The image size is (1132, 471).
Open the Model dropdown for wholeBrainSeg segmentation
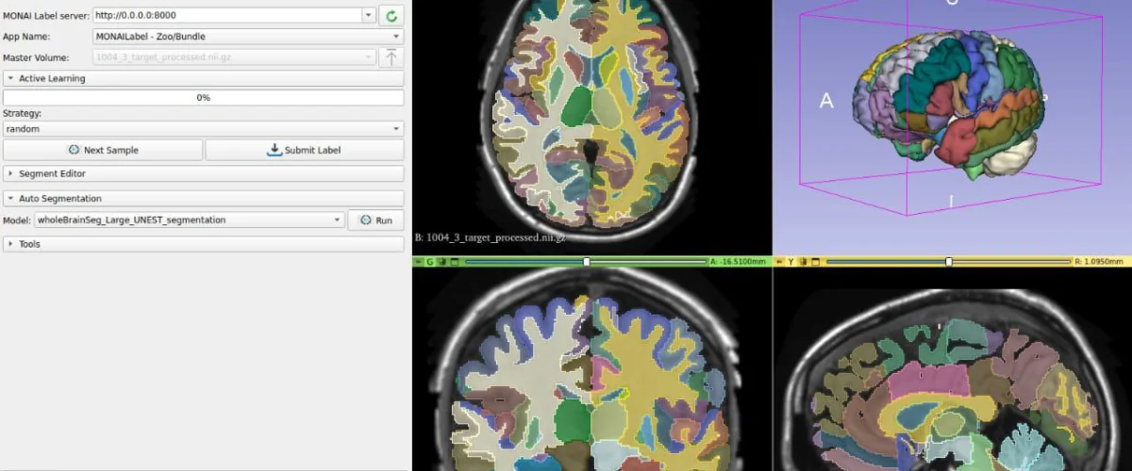click(x=189, y=219)
